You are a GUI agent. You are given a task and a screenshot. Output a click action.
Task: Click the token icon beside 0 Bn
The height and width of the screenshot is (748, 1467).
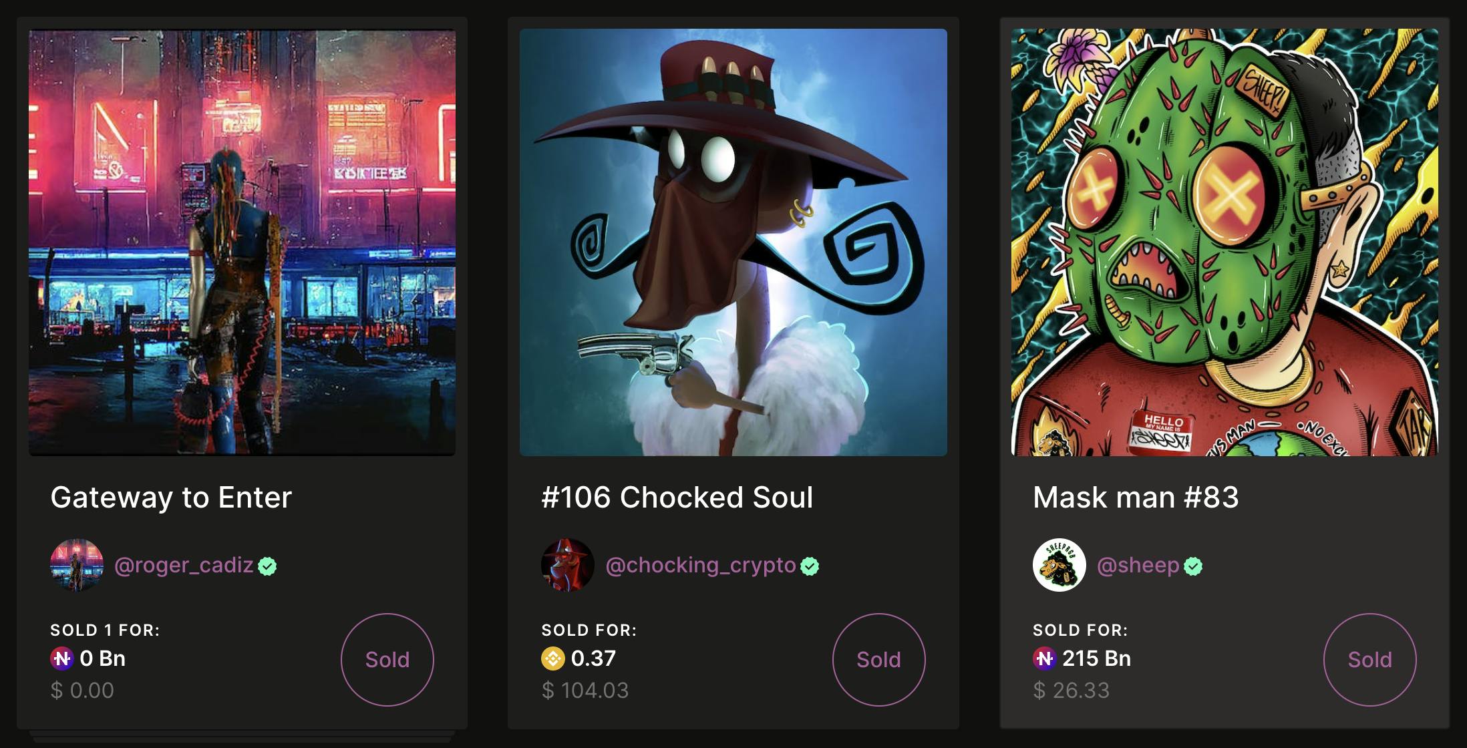click(x=62, y=659)
